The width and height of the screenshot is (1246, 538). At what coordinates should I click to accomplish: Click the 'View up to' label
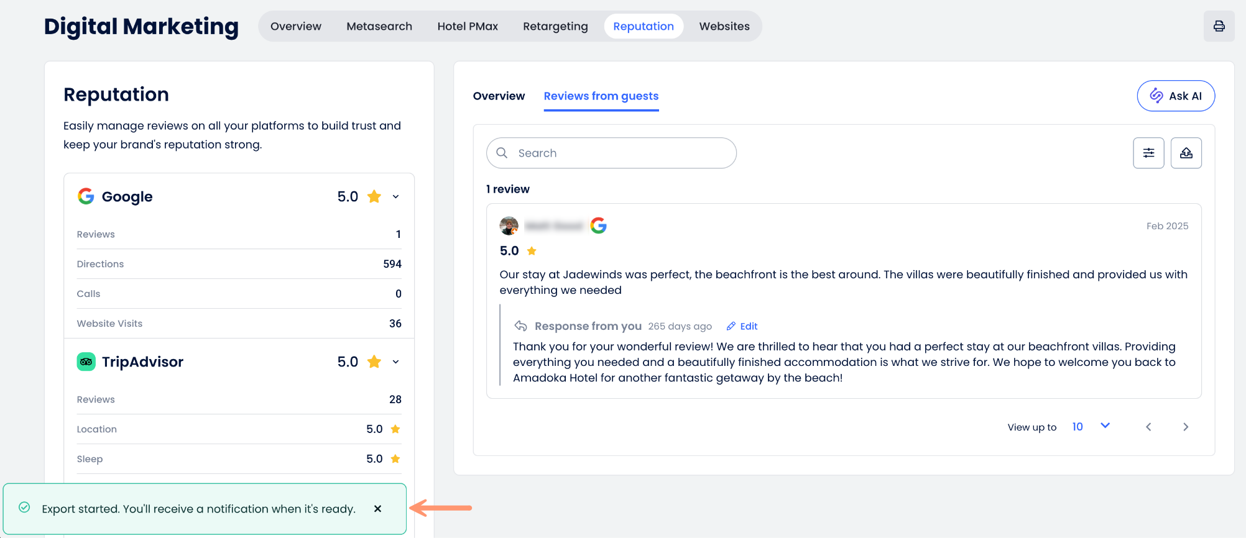point(1032,427)
